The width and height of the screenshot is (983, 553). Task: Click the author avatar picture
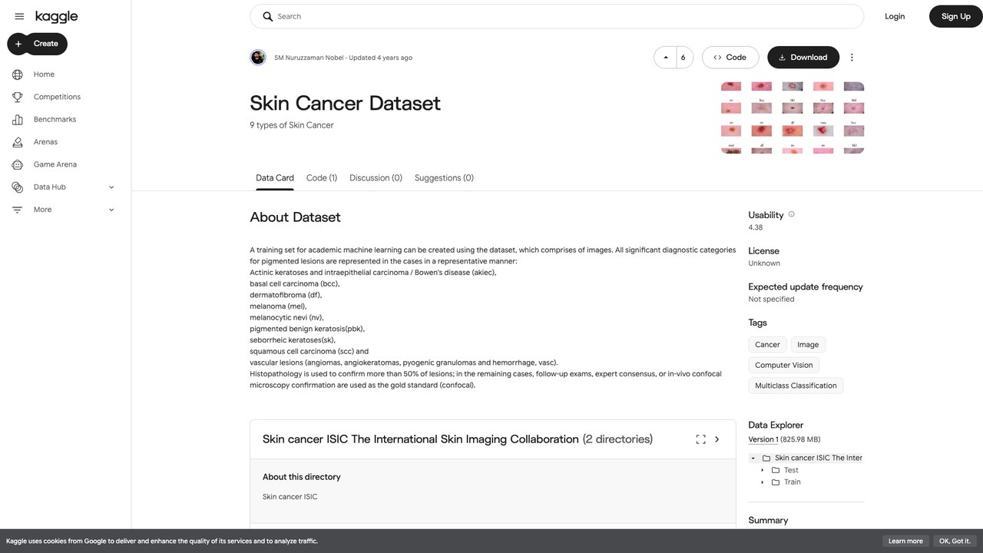click(x=258, y=58)
